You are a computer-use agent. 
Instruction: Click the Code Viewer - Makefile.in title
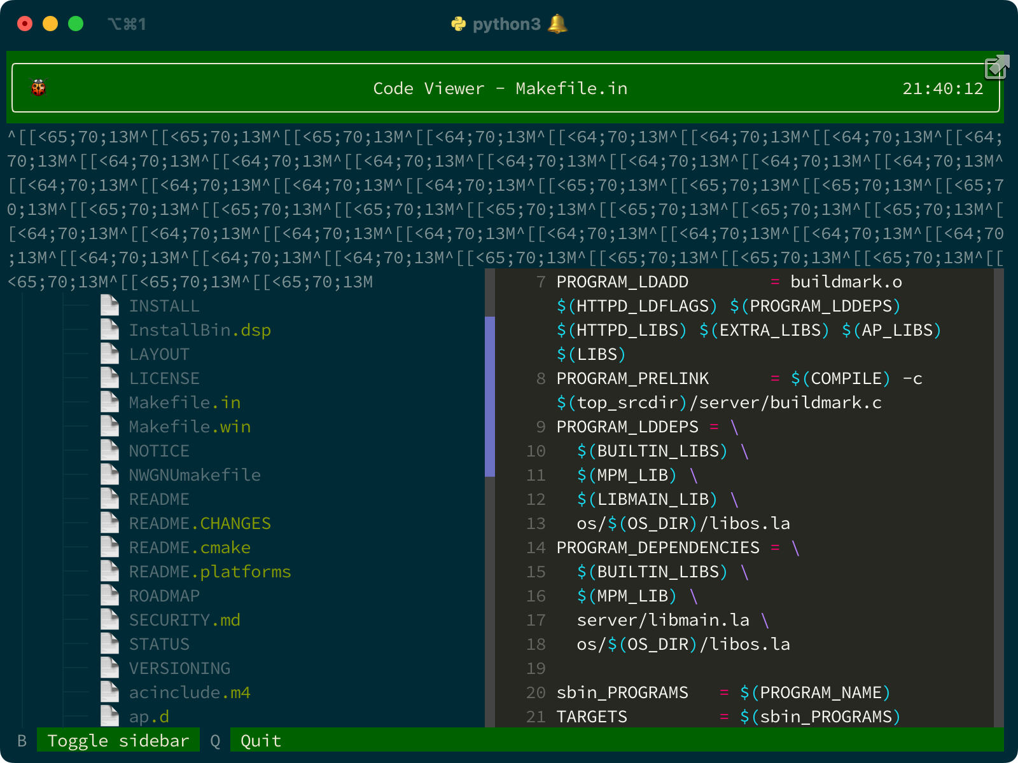[x=500, y=88]
